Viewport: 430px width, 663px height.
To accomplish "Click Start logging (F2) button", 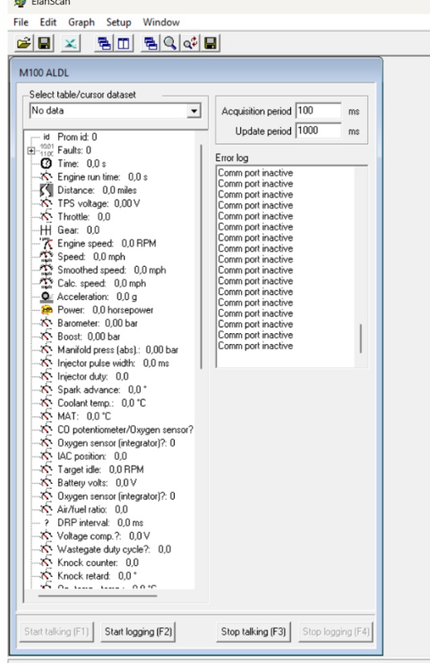I will click(x=138, y=632).
